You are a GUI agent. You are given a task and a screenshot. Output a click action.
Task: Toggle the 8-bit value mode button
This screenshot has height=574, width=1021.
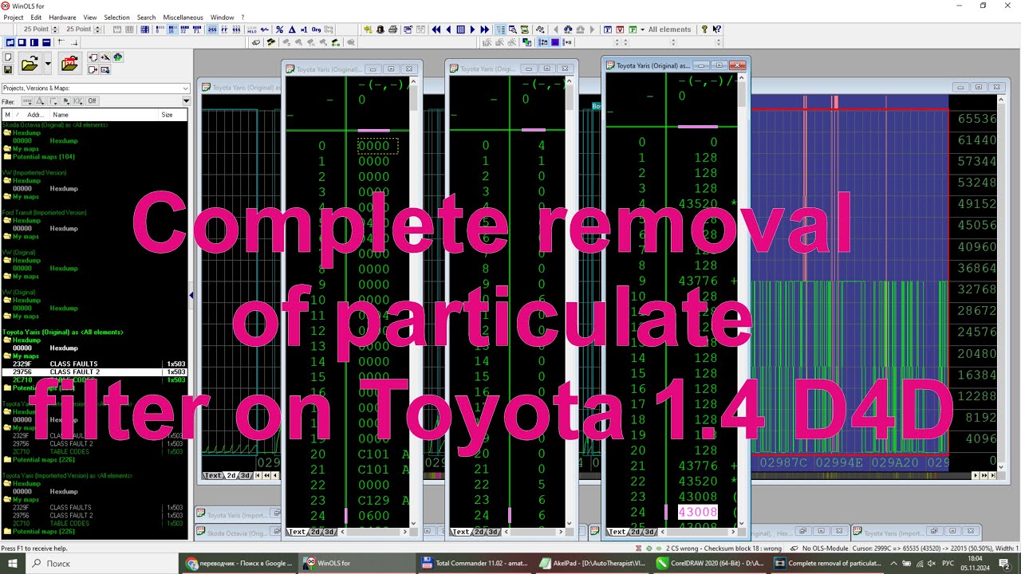pos(160,29)
